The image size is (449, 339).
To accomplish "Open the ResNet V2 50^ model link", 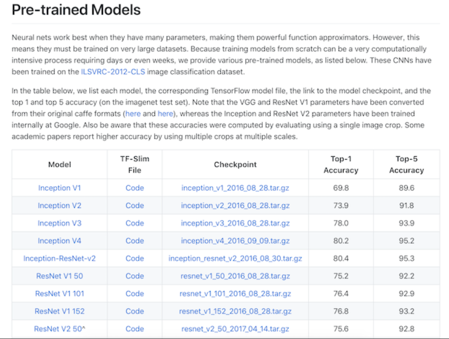I will (59, 329).
